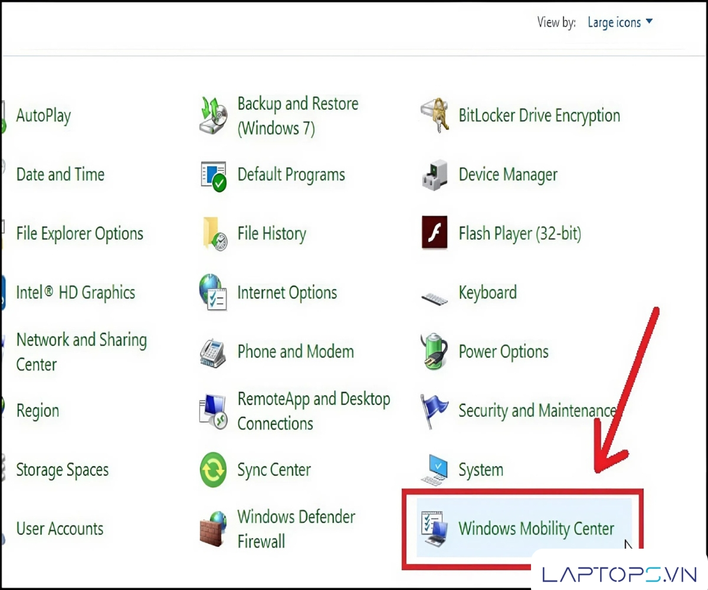The height and width of the screenshot is (590, 708).
Task: Click the Device Manager icon
Action: point(435,175)
